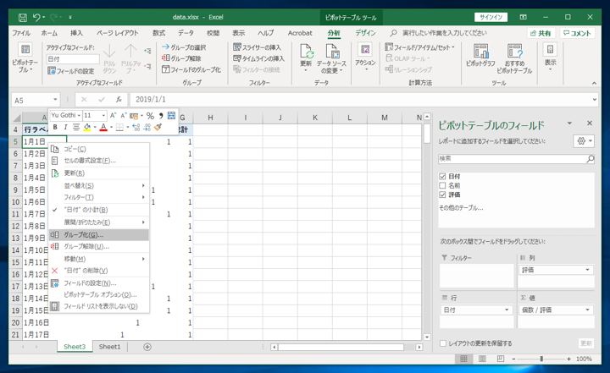The image size is (610, 373).
Task: Close the PivotTable Fields pane
Action: (590, 123)
